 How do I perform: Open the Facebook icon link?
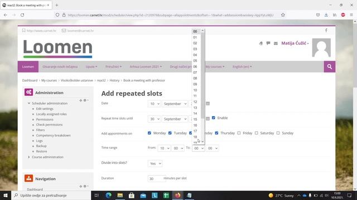(x=326, y=31)
